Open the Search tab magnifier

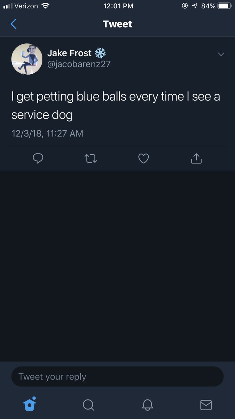pyautogui.click(x=88, y=405)
